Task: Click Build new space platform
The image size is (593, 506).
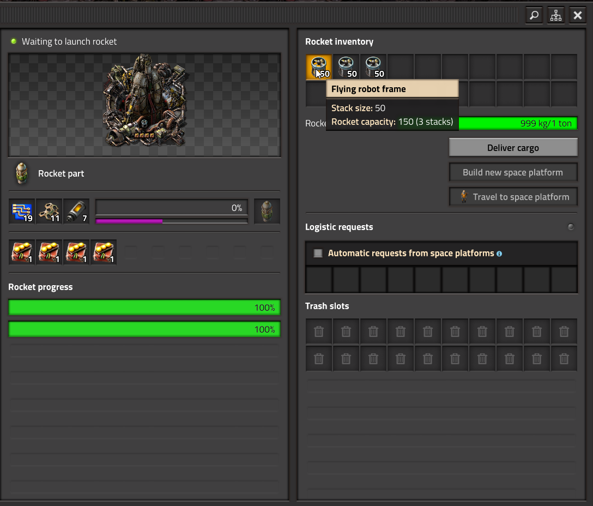Action: pos(513,172)
